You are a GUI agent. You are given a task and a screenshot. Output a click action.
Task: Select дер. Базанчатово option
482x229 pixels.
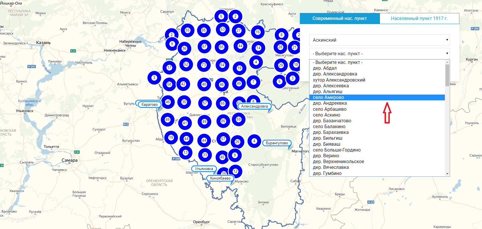click(x=377, y=121)
